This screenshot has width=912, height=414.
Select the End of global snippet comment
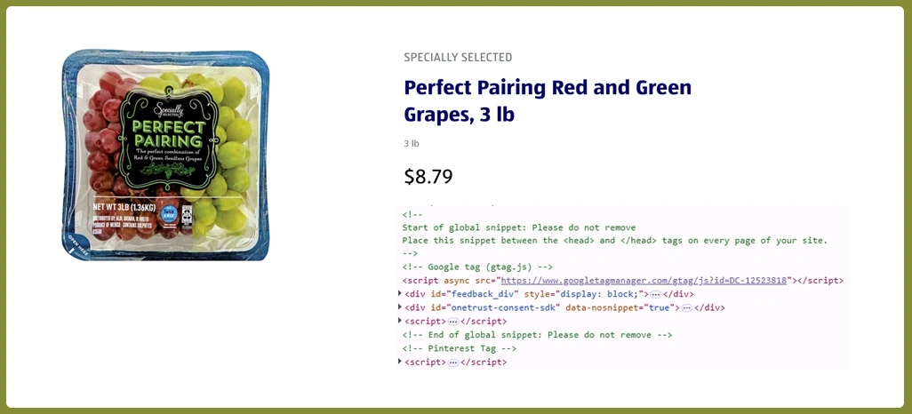coord(537,335)
